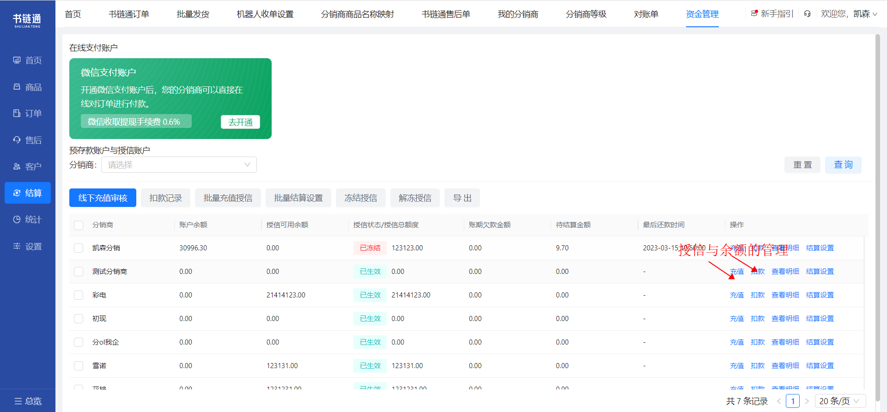887x412 pixels.
Task: Open 首页 in the left sidebar
Action: click(28, 61)
